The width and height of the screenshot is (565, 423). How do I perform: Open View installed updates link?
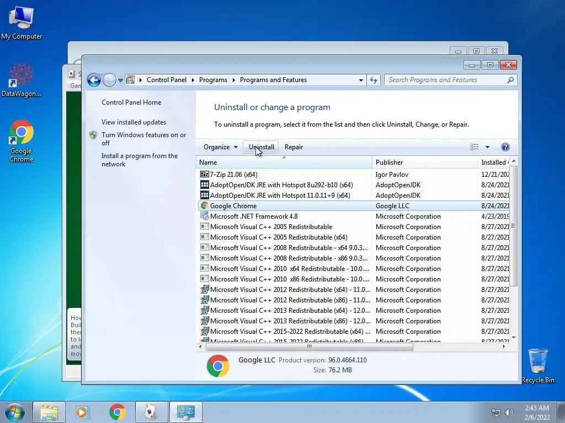(x=134, y=122)
